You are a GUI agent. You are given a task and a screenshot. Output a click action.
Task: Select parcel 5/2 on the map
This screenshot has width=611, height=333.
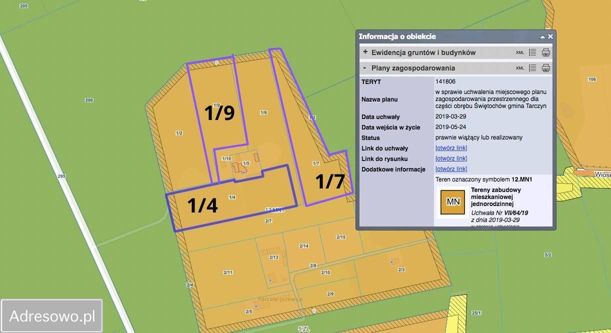pos(548,255)
